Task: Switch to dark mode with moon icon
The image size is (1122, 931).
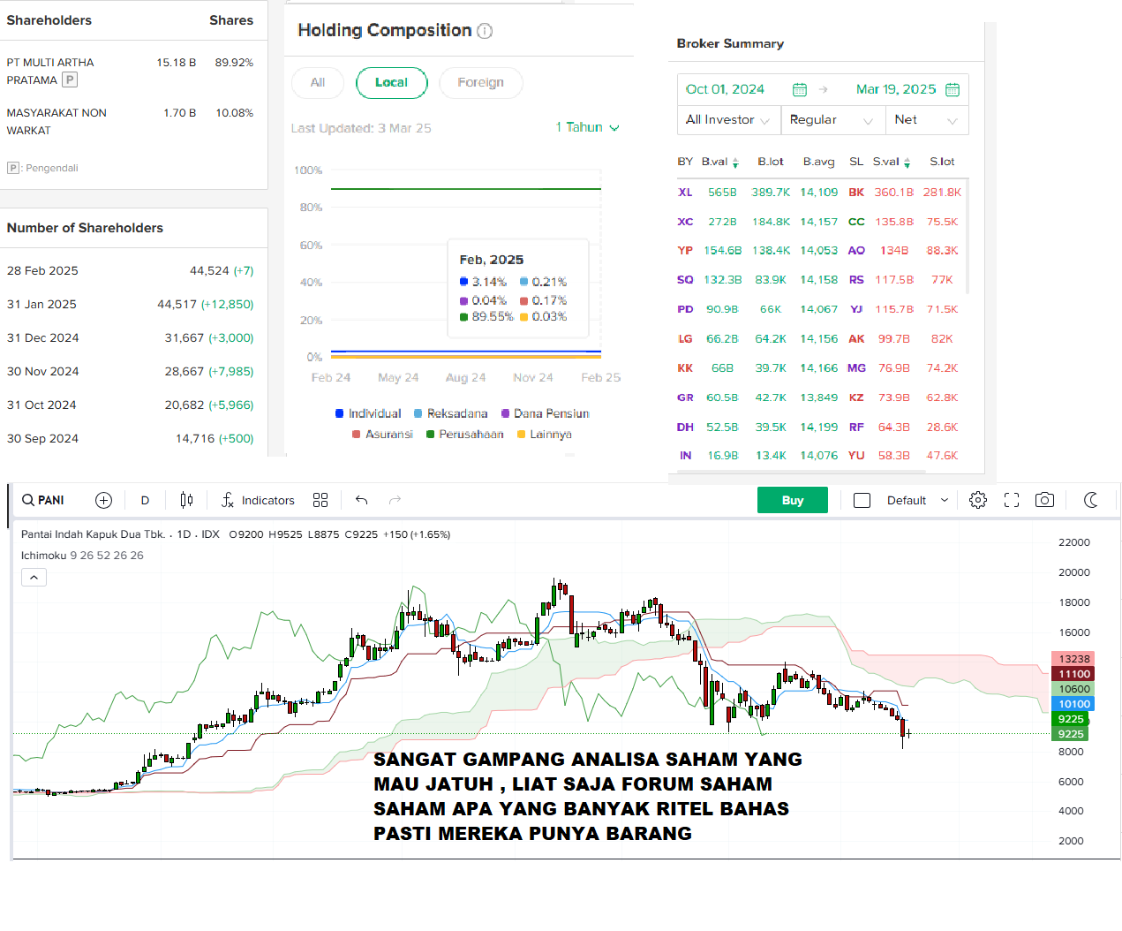Action: click(1091, 500)
